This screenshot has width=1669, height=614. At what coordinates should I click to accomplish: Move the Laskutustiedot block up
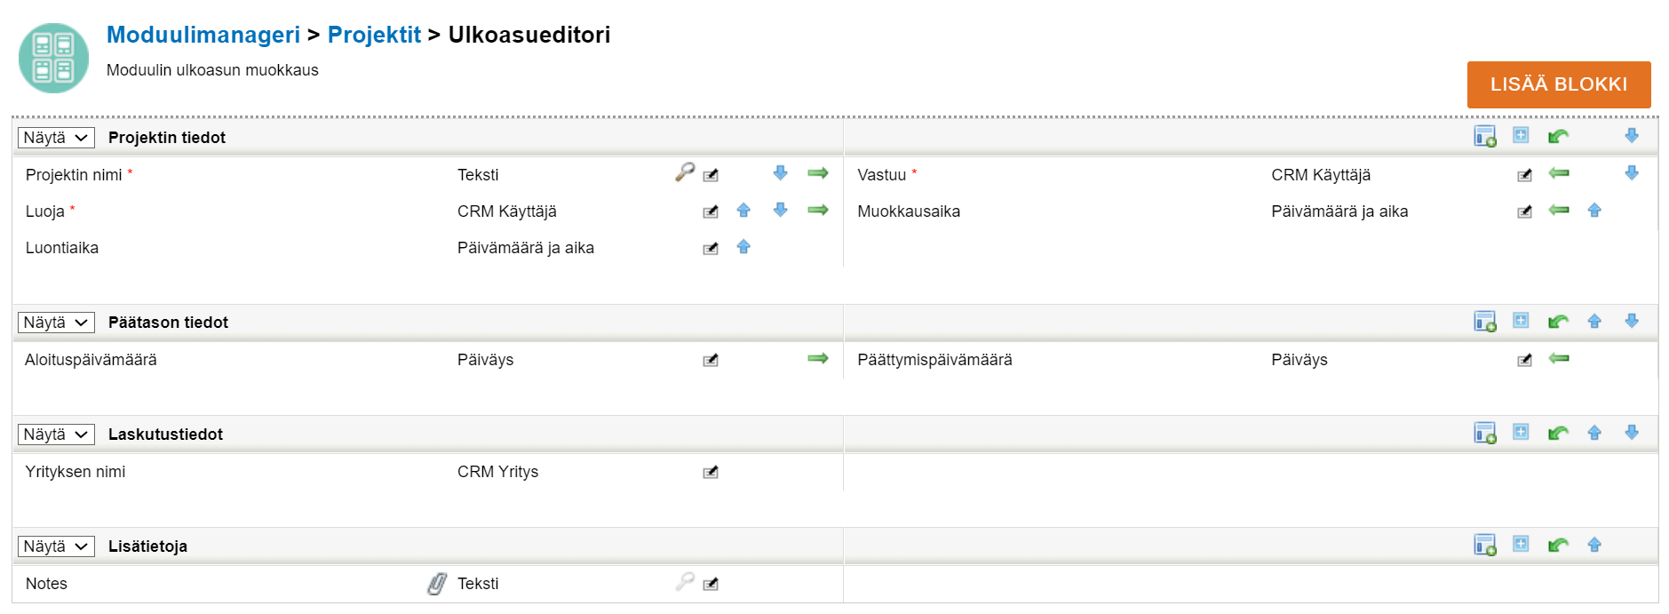pyautogui.click(x=1594, y=433)
